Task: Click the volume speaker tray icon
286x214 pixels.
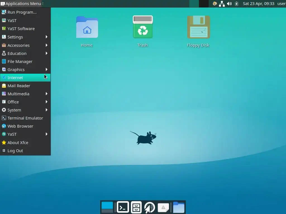Action: (x=229, y=4)
